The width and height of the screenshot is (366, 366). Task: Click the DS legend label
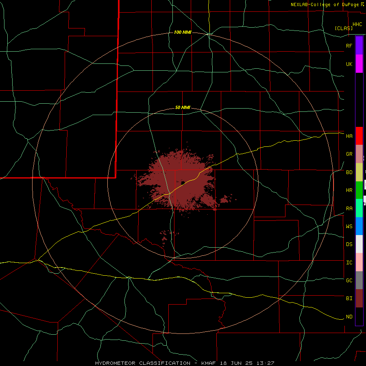click(x=349, y=244)
